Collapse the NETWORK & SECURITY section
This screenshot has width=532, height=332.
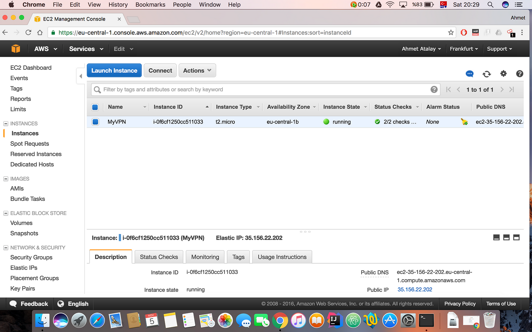click(6, 248)
